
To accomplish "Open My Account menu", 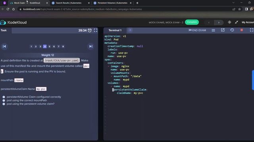I will point(248,22).
